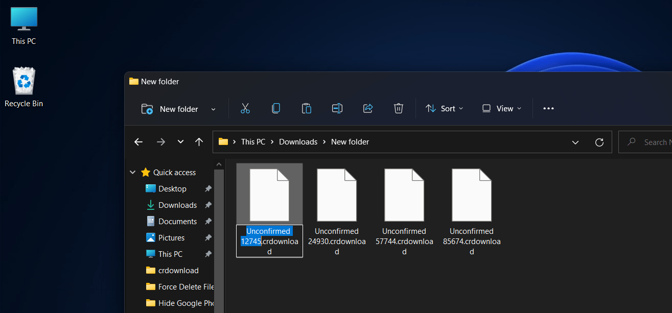The height and width of the screenshot is (313, 672).
Task: Open Downloads via the breadcrumb
Action: [298, 141]
